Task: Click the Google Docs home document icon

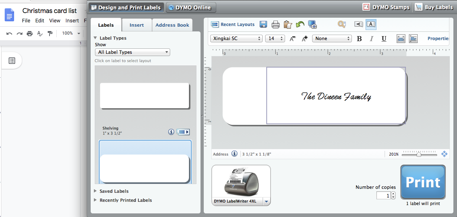Action: click(x=9, y=14)
